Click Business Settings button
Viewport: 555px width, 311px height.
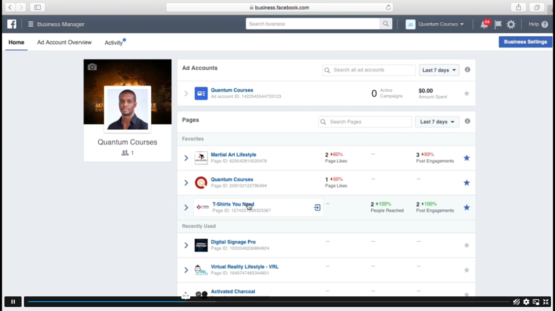coord(525,42)
